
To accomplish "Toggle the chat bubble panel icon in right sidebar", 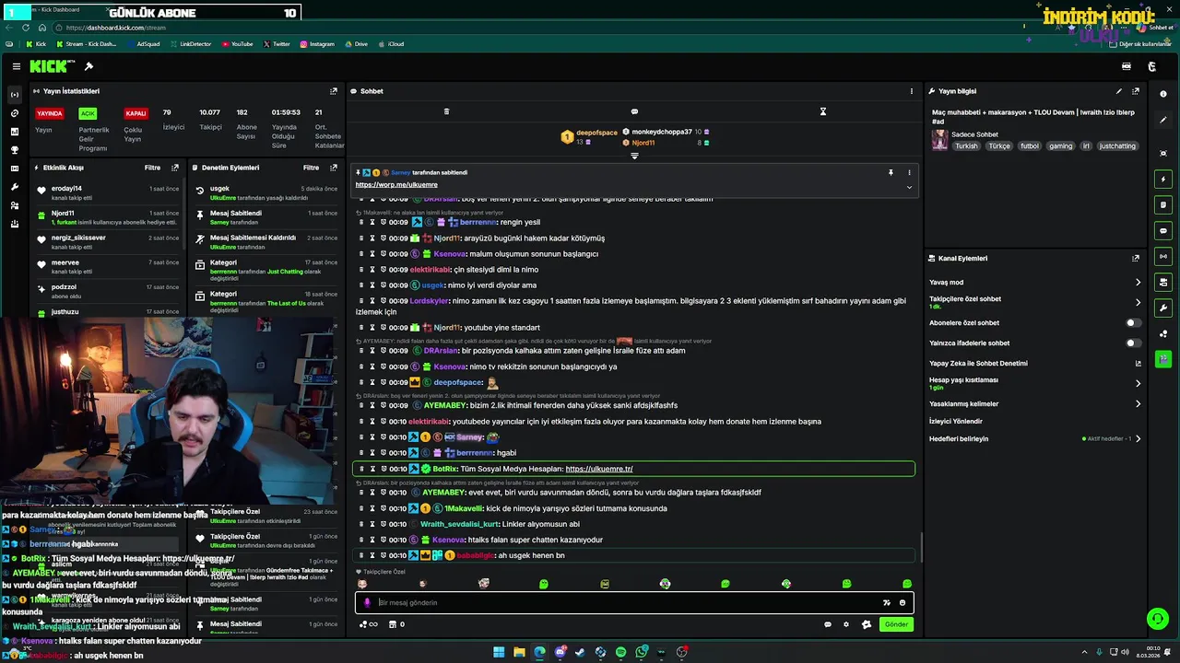I will [1163, 230].
